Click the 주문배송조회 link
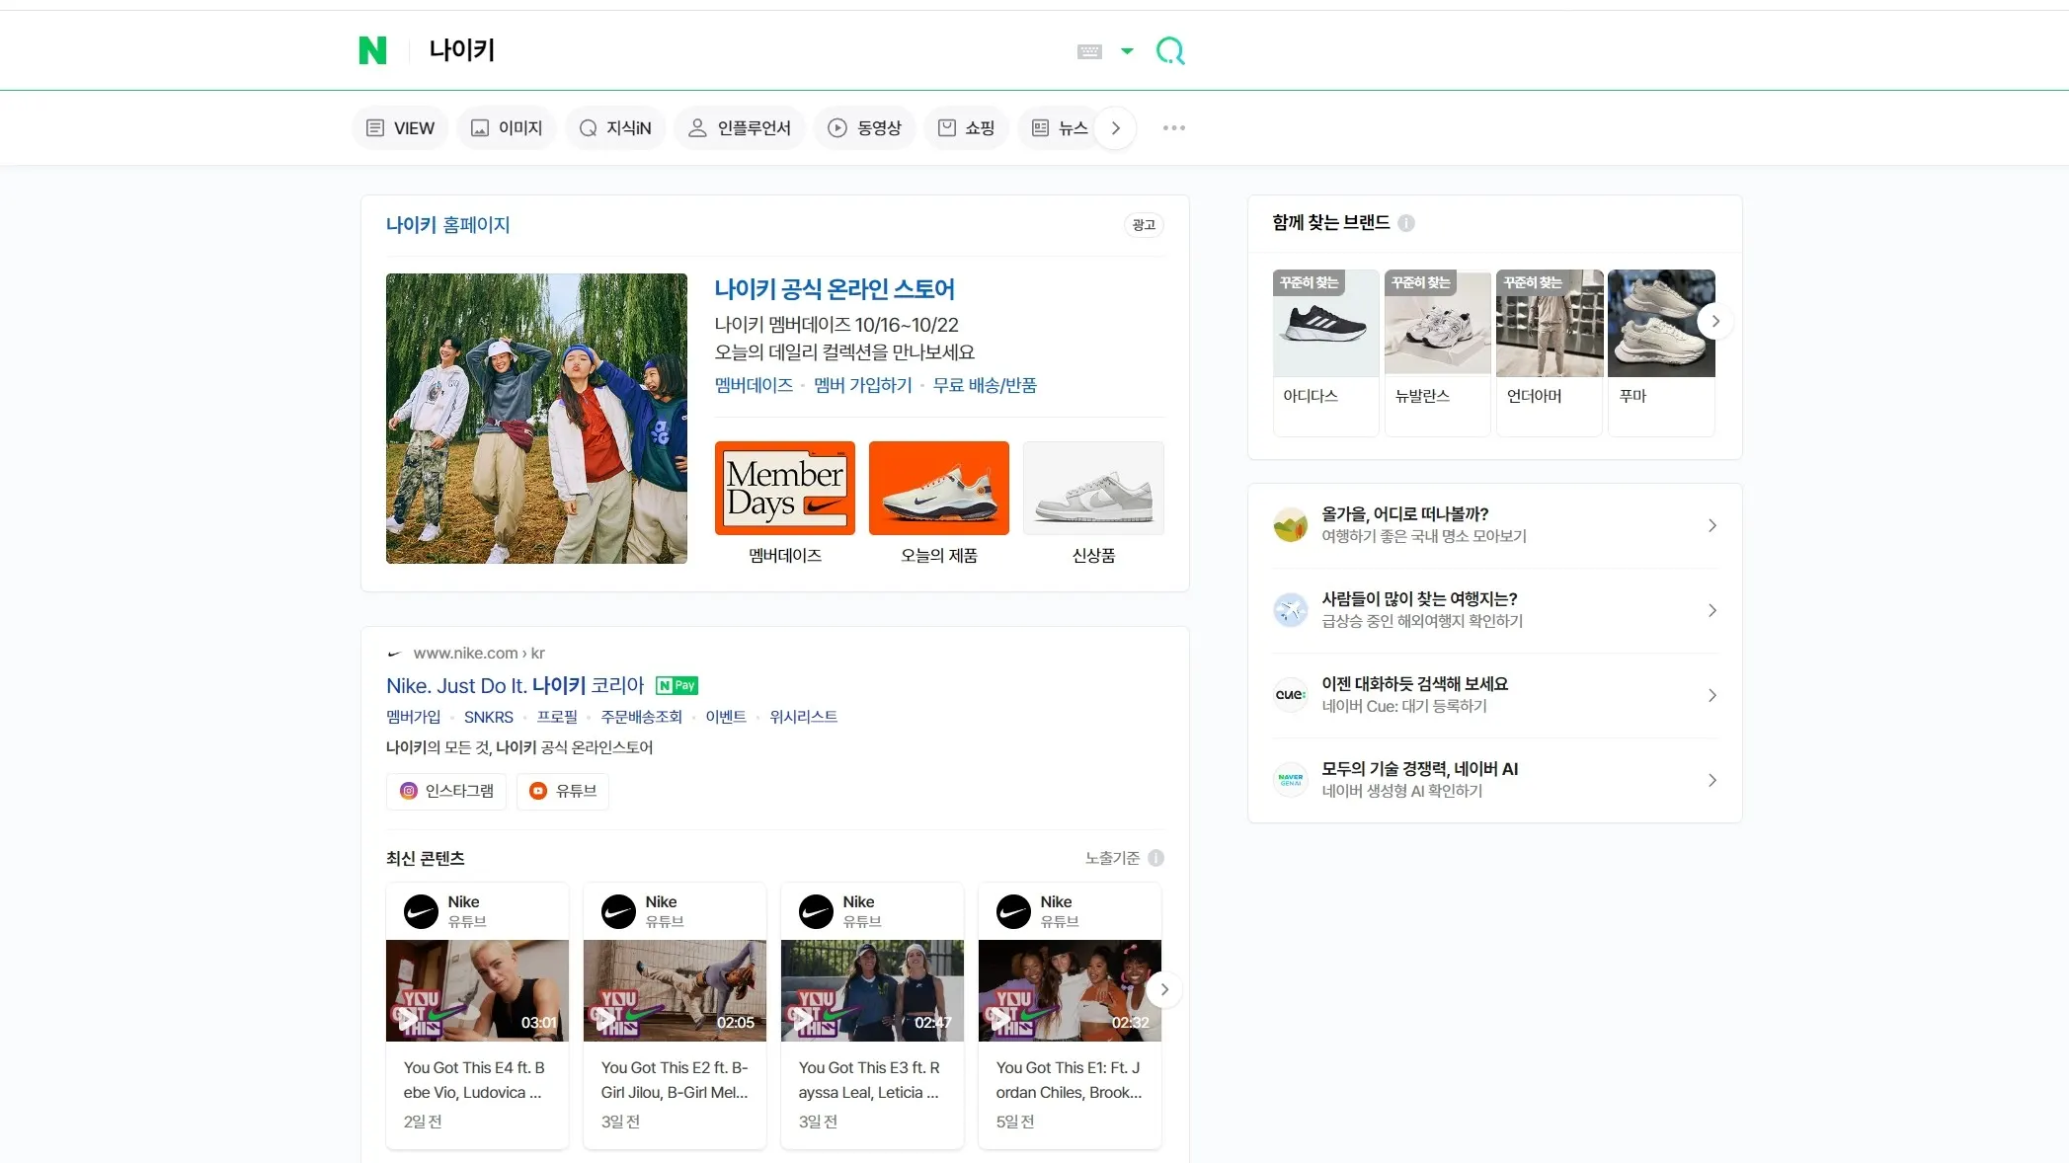This screenshot has height=1163, width=2069. [641, 717]
